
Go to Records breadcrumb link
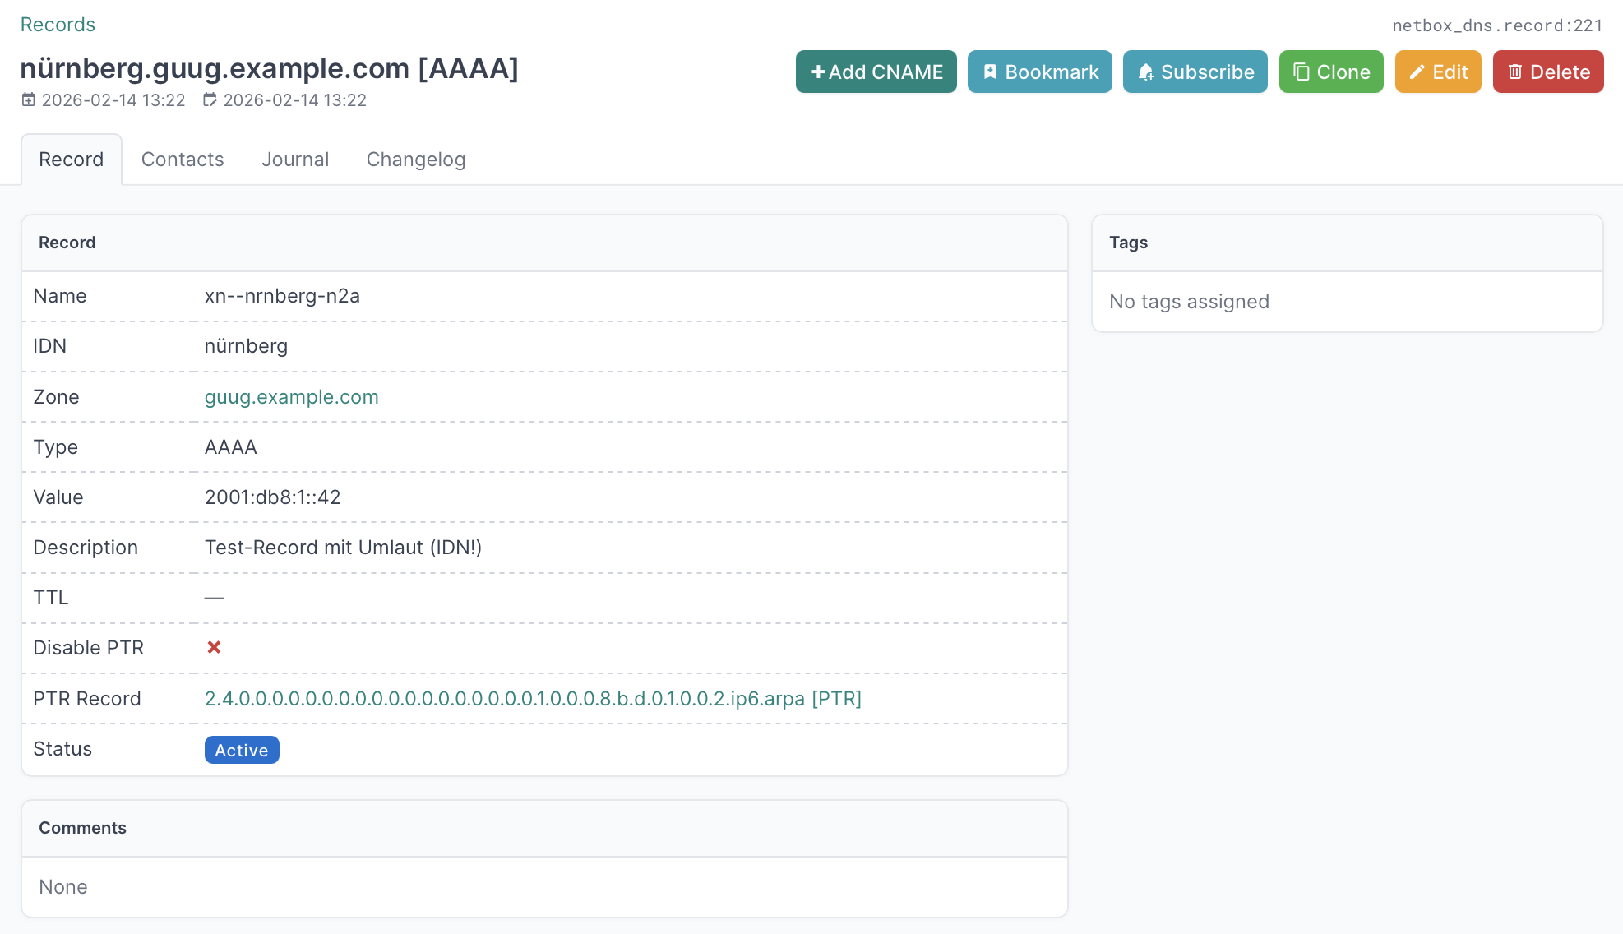click(x=58, y=25)
